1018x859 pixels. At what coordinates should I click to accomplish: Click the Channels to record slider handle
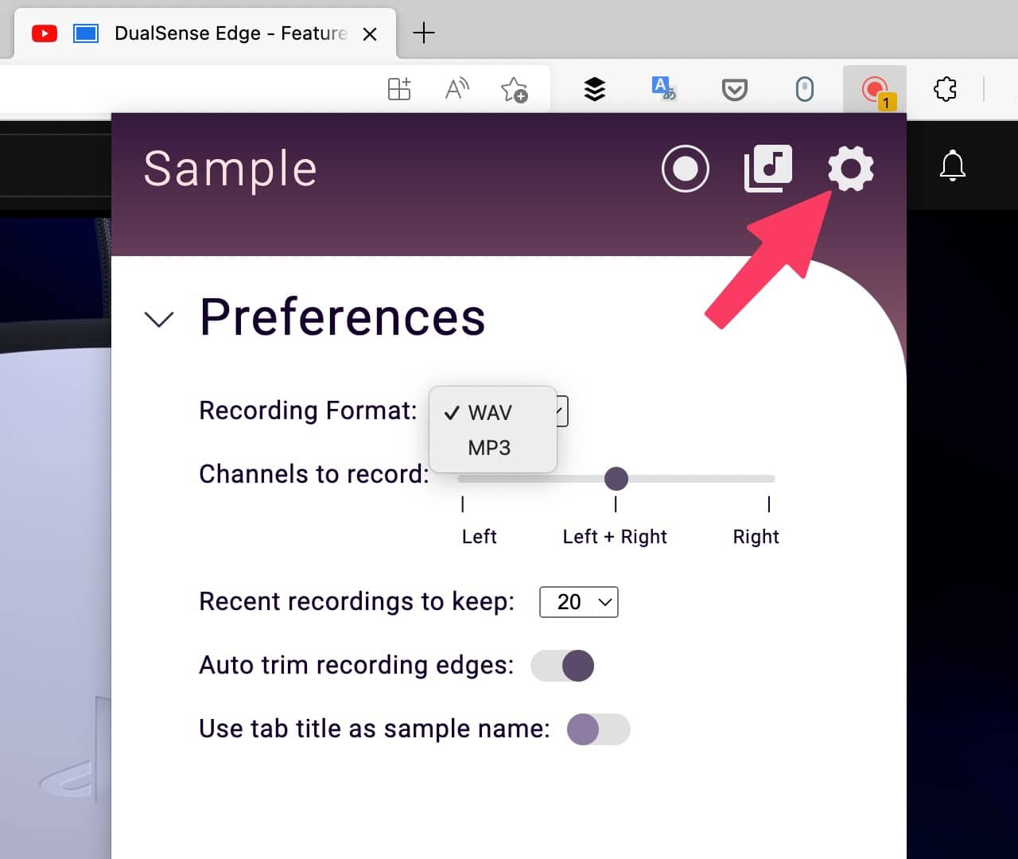(616, 479)
